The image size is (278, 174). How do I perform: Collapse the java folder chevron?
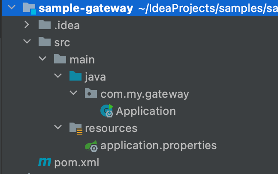tap(58, 76)
